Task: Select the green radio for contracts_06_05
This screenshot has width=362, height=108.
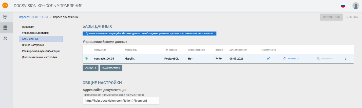Action: pyautogui.click(x=86, y=59)
